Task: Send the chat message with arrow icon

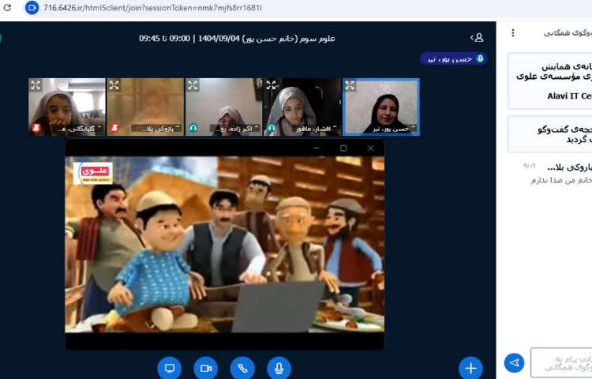Action: 514,362
